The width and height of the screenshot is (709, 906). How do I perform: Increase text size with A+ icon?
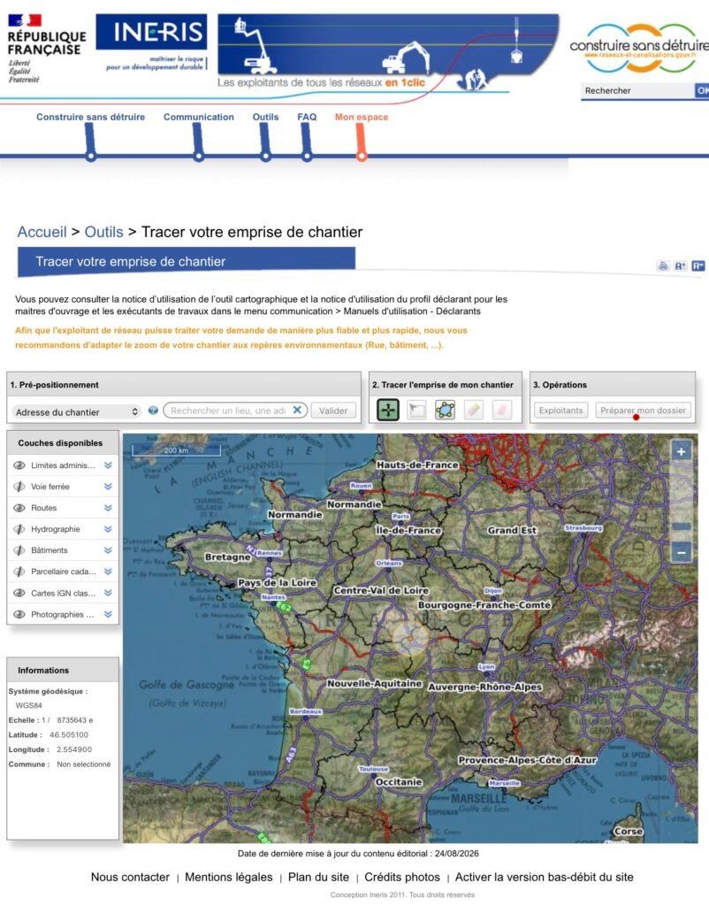[x=680, y=265]
